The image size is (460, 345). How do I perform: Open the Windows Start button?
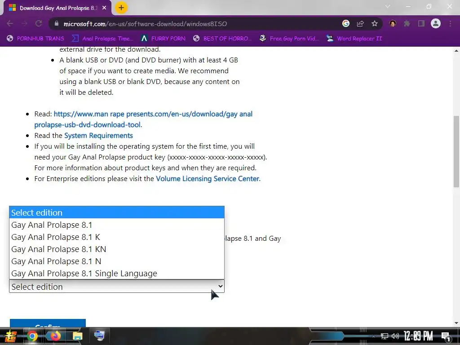[10, 336]
